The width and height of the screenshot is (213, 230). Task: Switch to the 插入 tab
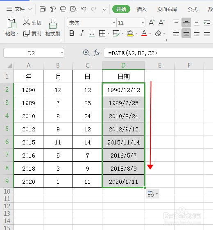click(x=141, y=9)
